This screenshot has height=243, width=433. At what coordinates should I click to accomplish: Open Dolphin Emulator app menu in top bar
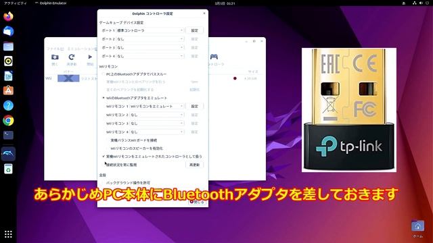(x=51, y=3)
